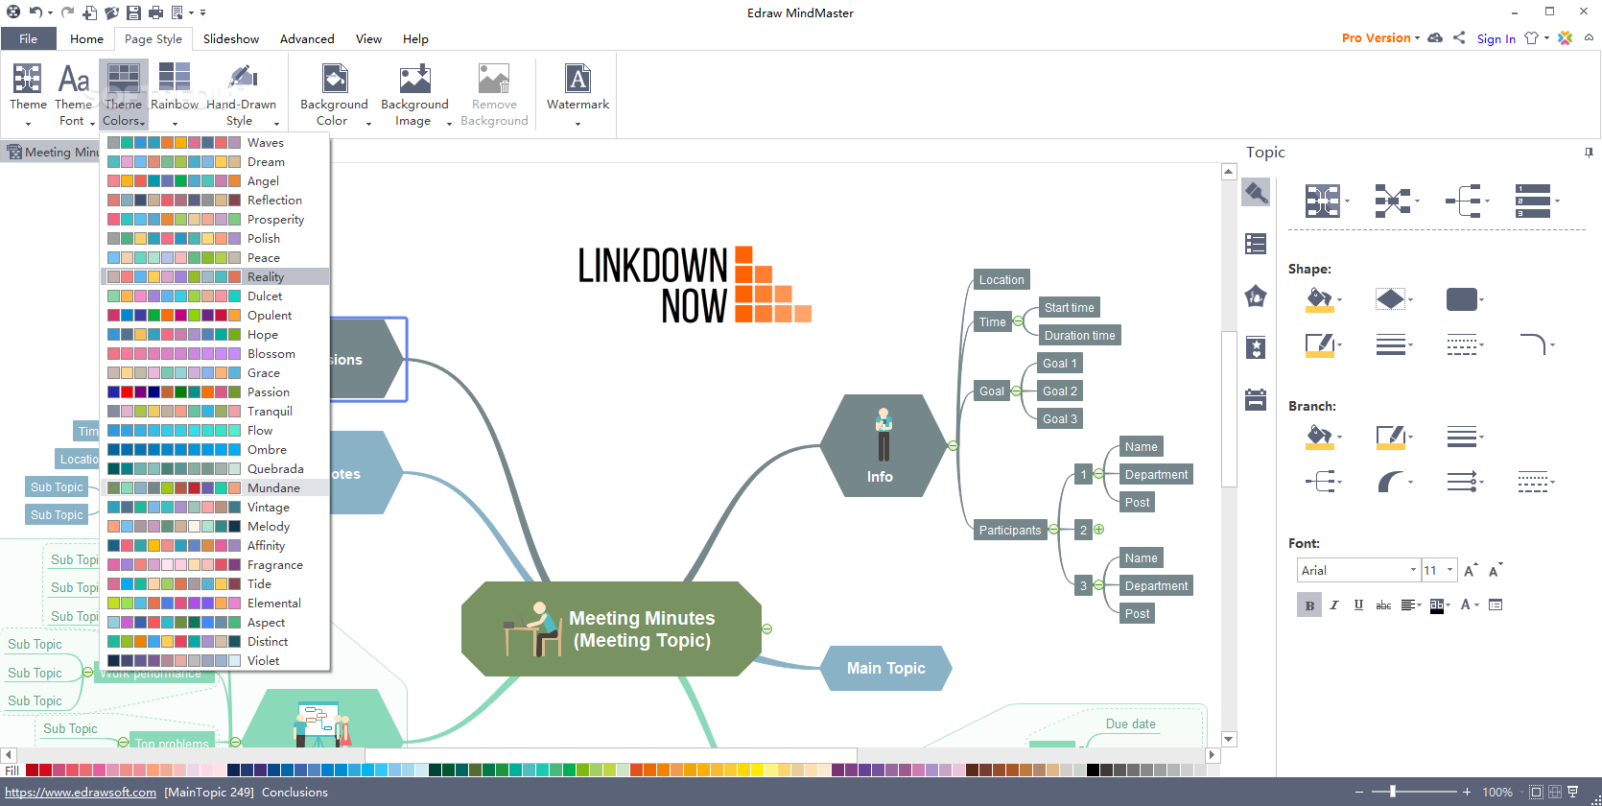The height and width of the screenshot is (806, 1602).
Task: Collapse the Time branch toggle
Action: [1018, 321]
